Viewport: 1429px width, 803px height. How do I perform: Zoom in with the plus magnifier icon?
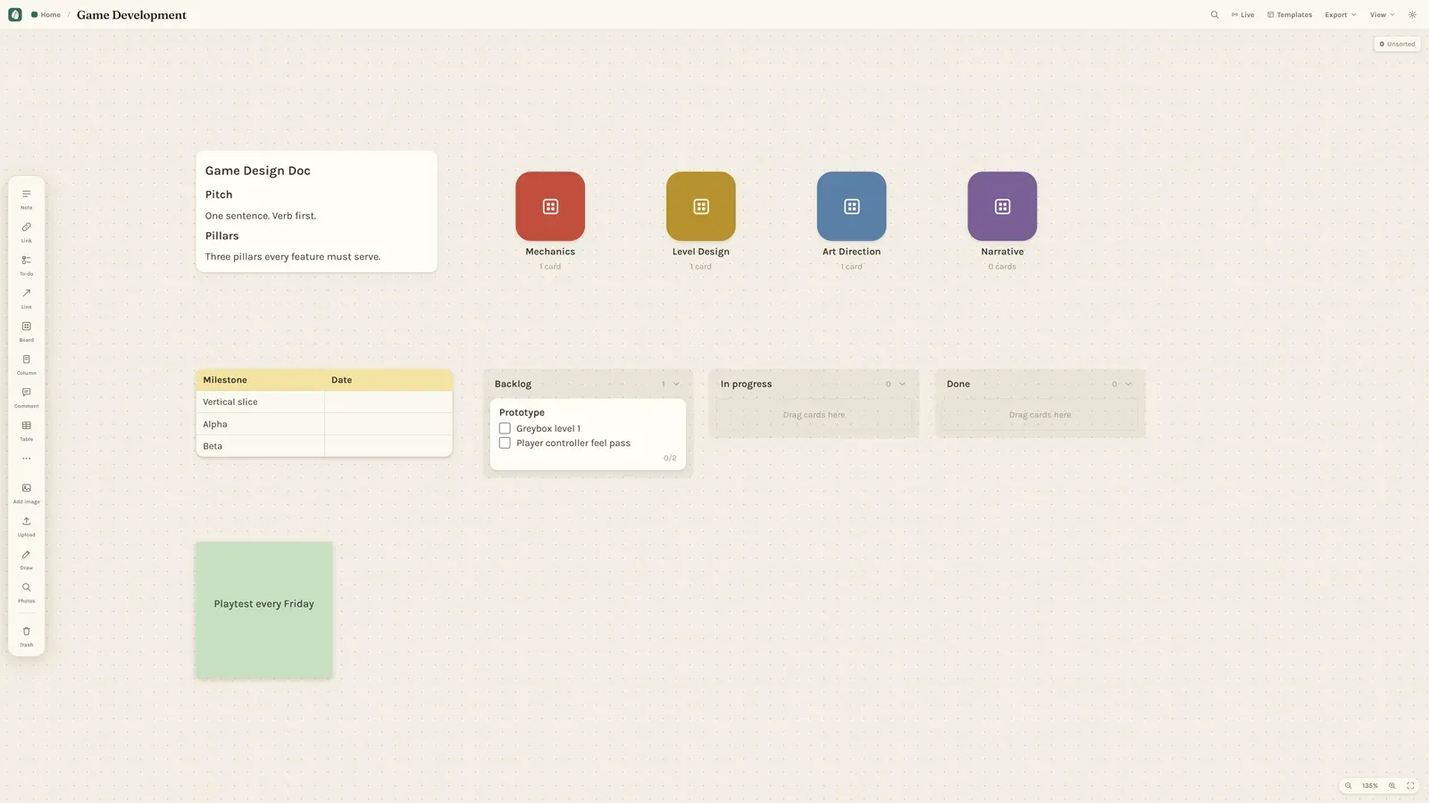(x=1391, y=786)
